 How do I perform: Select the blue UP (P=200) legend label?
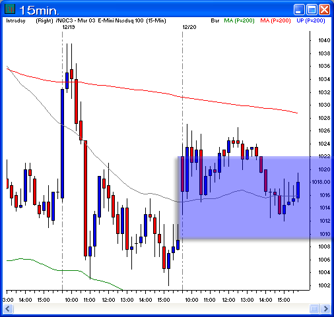point(311,20)
